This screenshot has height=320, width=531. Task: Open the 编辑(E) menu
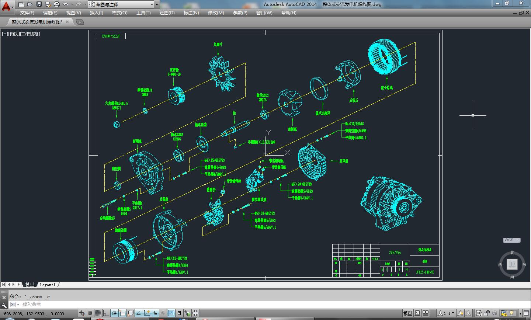point(50,13)
